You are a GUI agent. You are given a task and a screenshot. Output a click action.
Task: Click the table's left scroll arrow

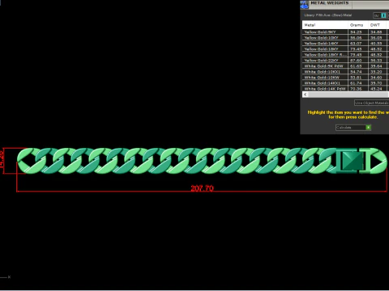tap(306, 95)
